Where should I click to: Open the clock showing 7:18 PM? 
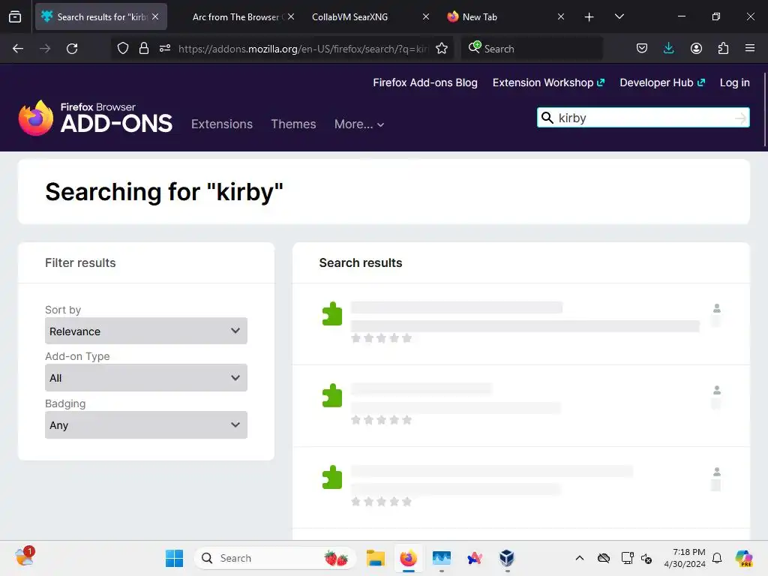(685, 558)
